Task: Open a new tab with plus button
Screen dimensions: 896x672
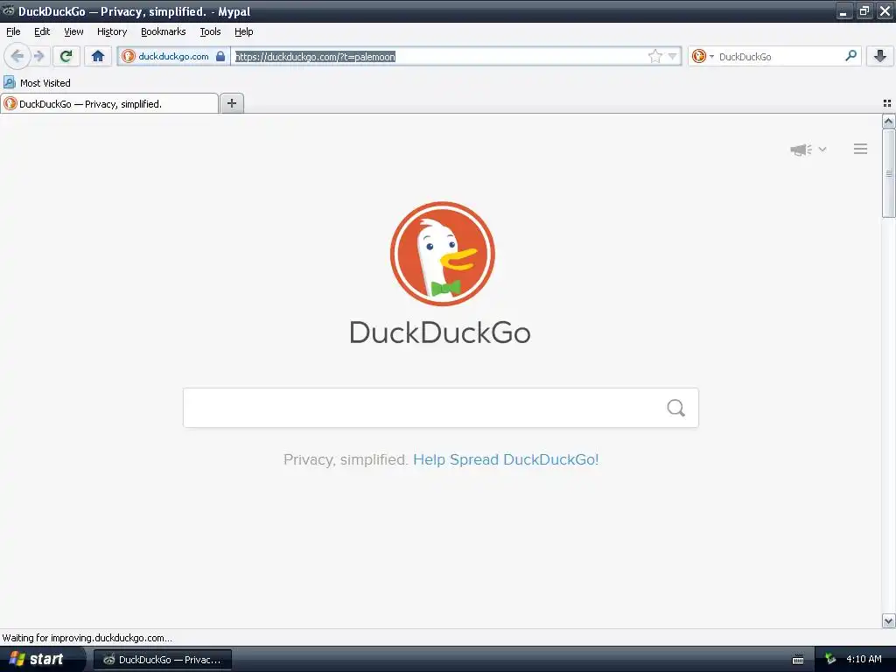Action: [231, 103]
